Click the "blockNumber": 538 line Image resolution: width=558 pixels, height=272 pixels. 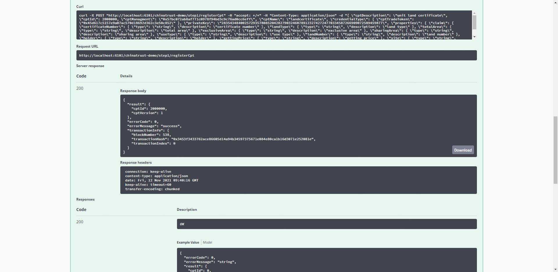click(151, 135)
